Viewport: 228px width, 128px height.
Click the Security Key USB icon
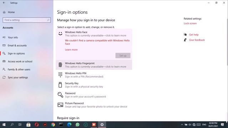pyautogui.click(x=60, y=85)
